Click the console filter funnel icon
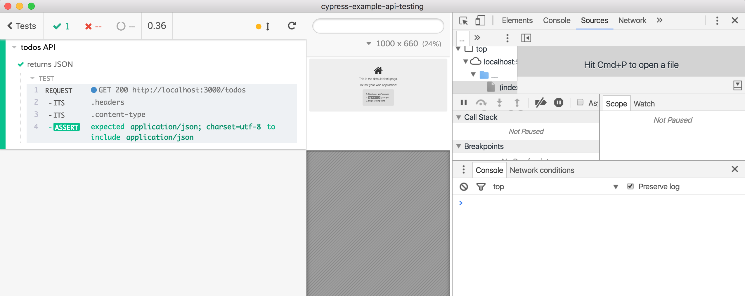745x296 pixels. (481, 187)
